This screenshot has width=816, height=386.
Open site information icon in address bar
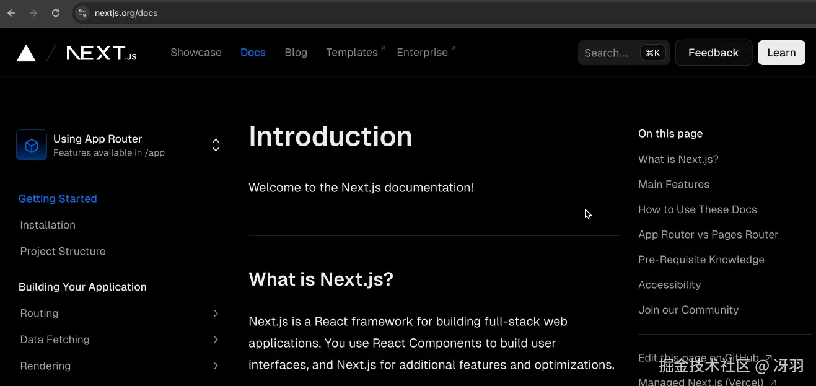pyautogui.click(x=82, y=13)
